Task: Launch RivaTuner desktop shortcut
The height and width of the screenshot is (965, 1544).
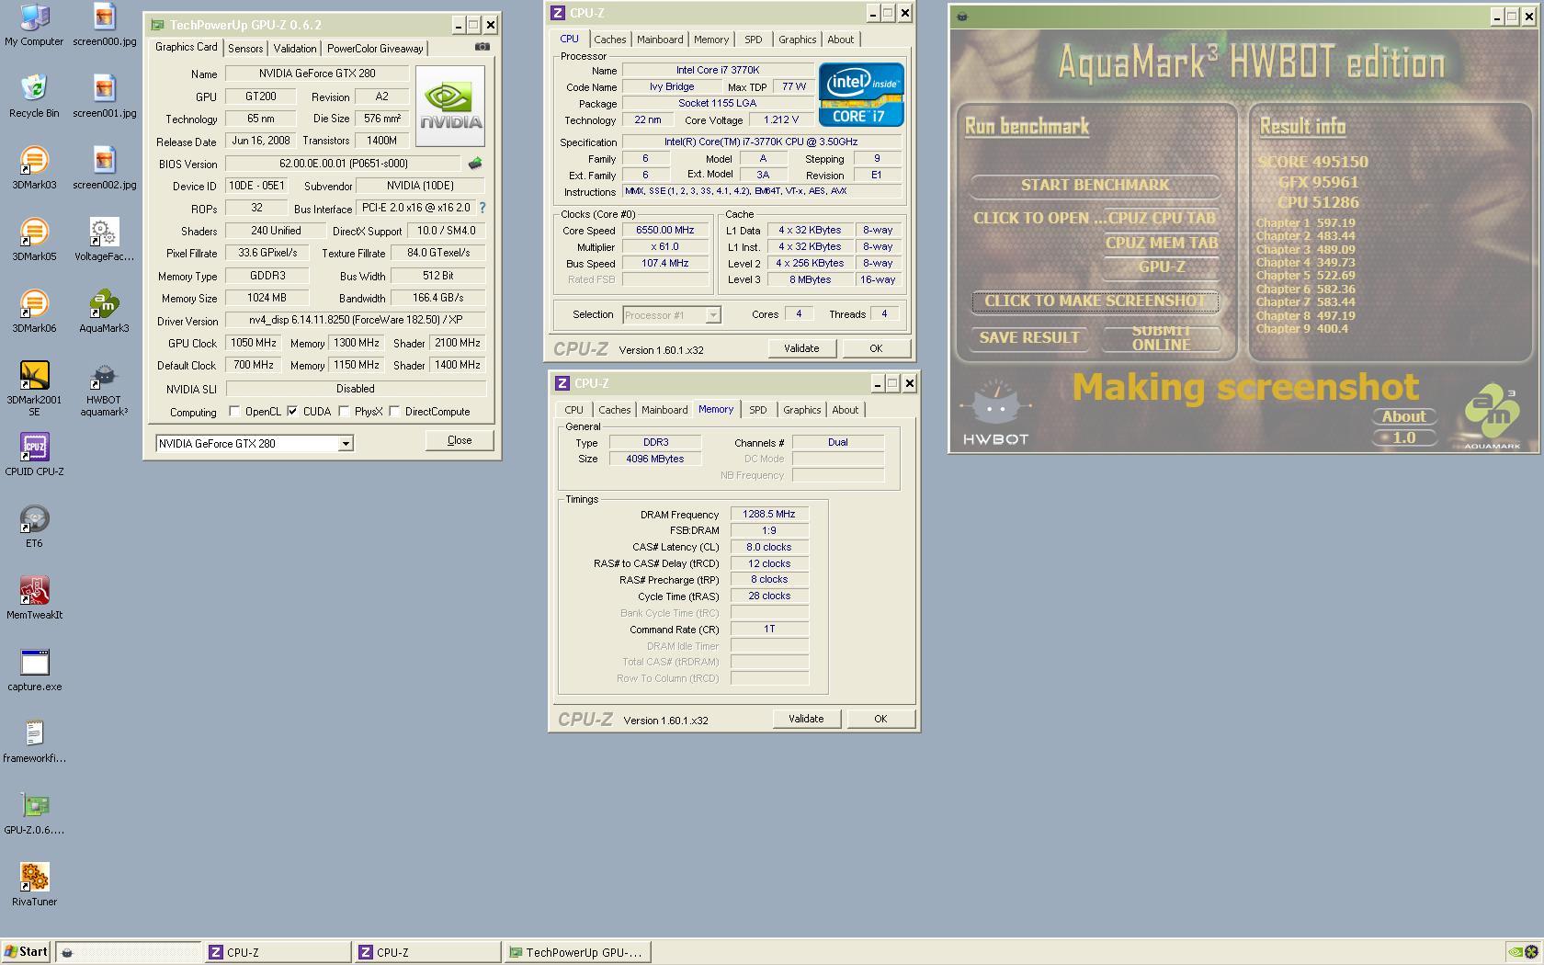Action: [x=34, y=885]
